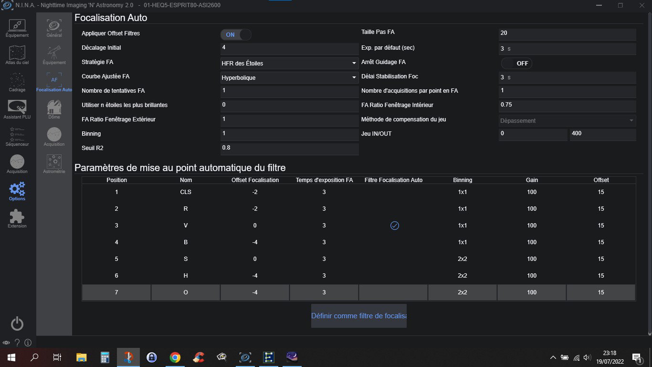Viewport: 652px width, 367px height.
Task: Open Acquisition tab in the Options sub-menu
Action: click(54, 137)
